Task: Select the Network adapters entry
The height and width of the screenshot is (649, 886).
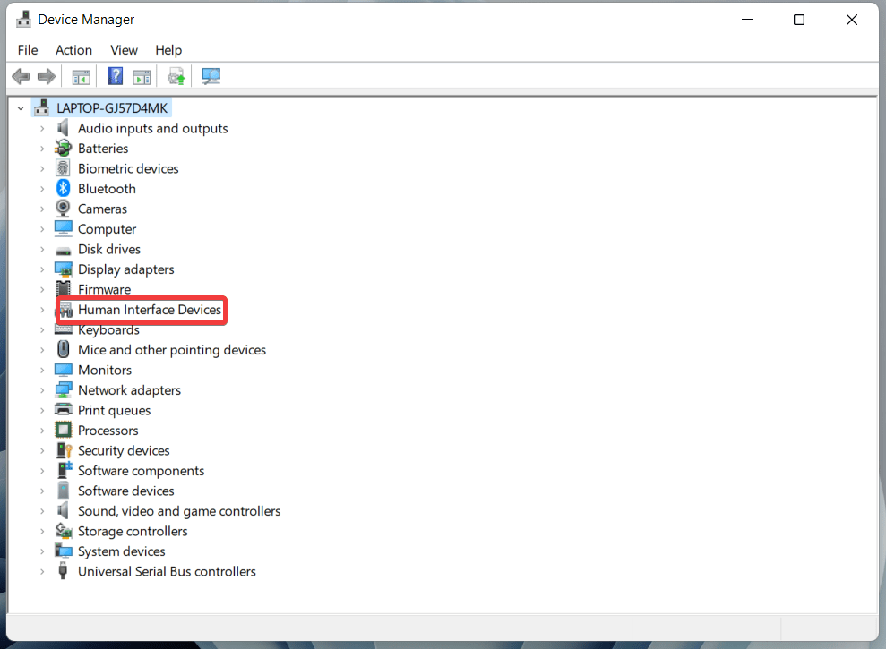Action: (129, 389)
